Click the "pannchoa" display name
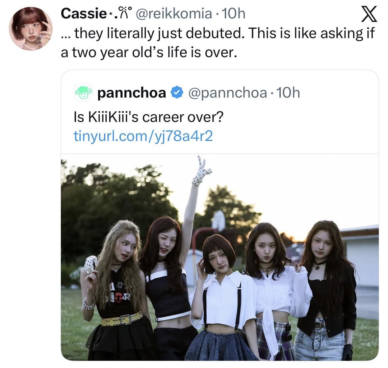This screenshot has height=368, width=388. 132,93
